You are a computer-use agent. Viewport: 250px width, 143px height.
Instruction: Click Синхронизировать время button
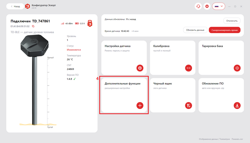(224, 30)
